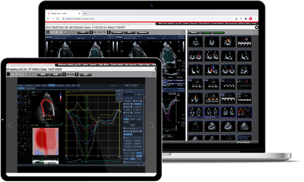The height and width of the screenshot is (182, 304).
Task: Click the fullscreen icon in the tablet toolbar
Action: pyautogui.click(x=154, y=74)
